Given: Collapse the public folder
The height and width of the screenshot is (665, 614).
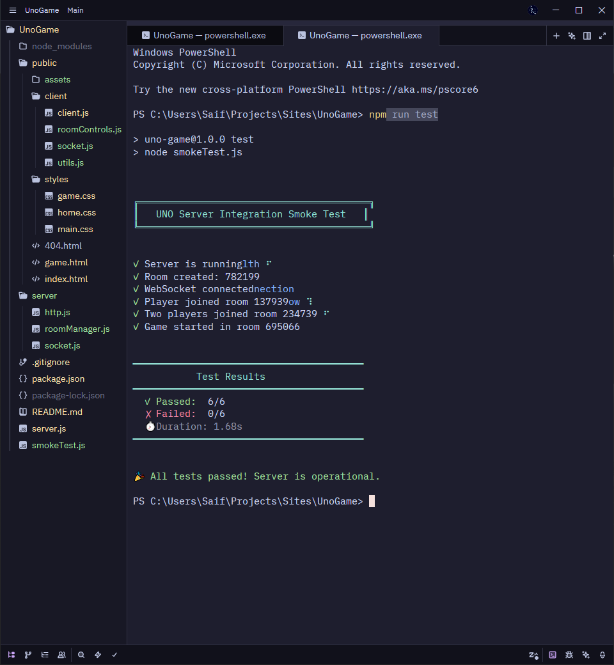Looking at the screenshot, I should [x=44, y=63].
